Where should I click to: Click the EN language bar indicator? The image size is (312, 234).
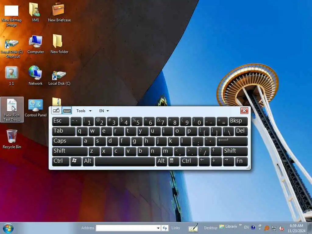[246, 227]
